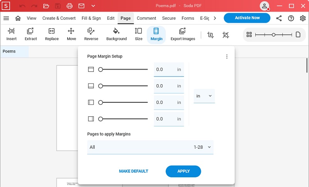
Task: Open the E-Sign tab
Action: (205, 18)
